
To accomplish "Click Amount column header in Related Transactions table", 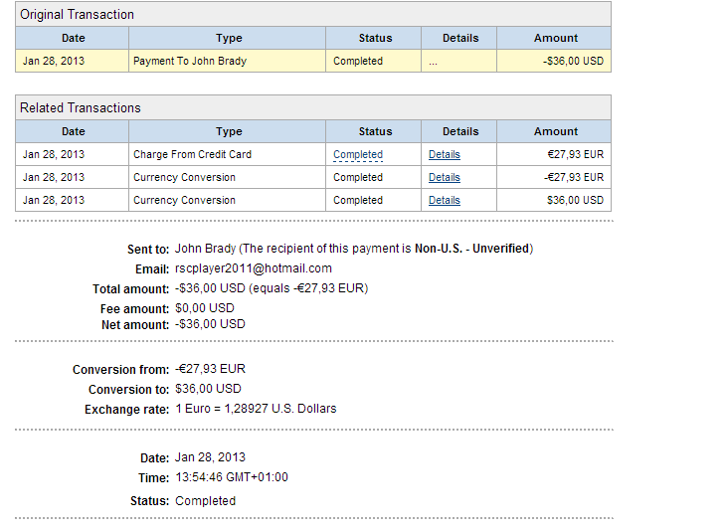I will tap(555, 131).
